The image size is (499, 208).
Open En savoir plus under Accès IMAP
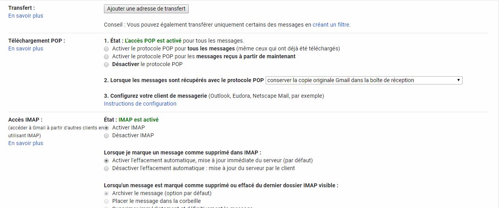pos(26,143)
